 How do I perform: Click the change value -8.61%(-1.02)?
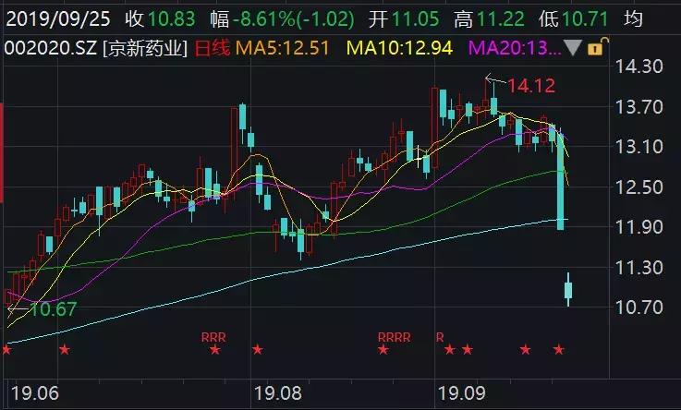(x=294, y=19)
